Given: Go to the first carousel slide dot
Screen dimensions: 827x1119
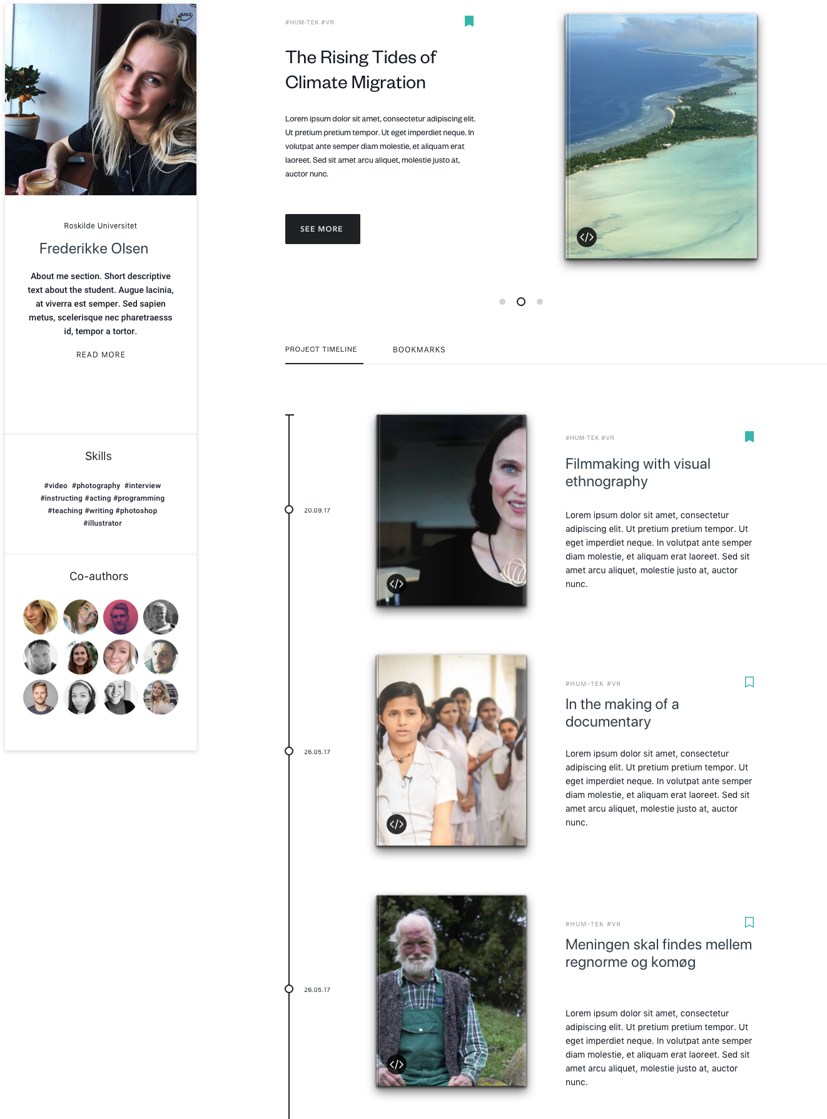Looking at the screenshot, I should point(502,302).
